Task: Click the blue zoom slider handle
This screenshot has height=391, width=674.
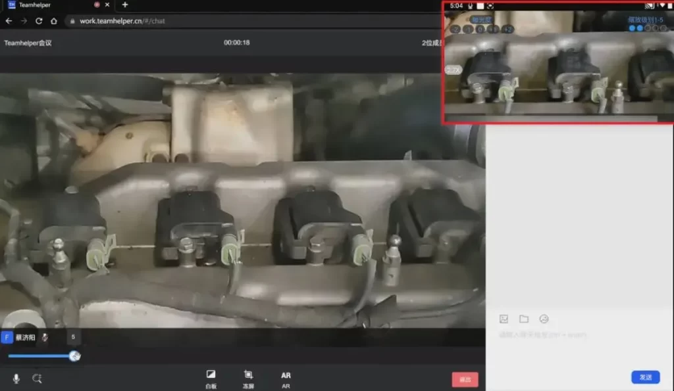Action: pyautogui.click(x=74, y=356)
